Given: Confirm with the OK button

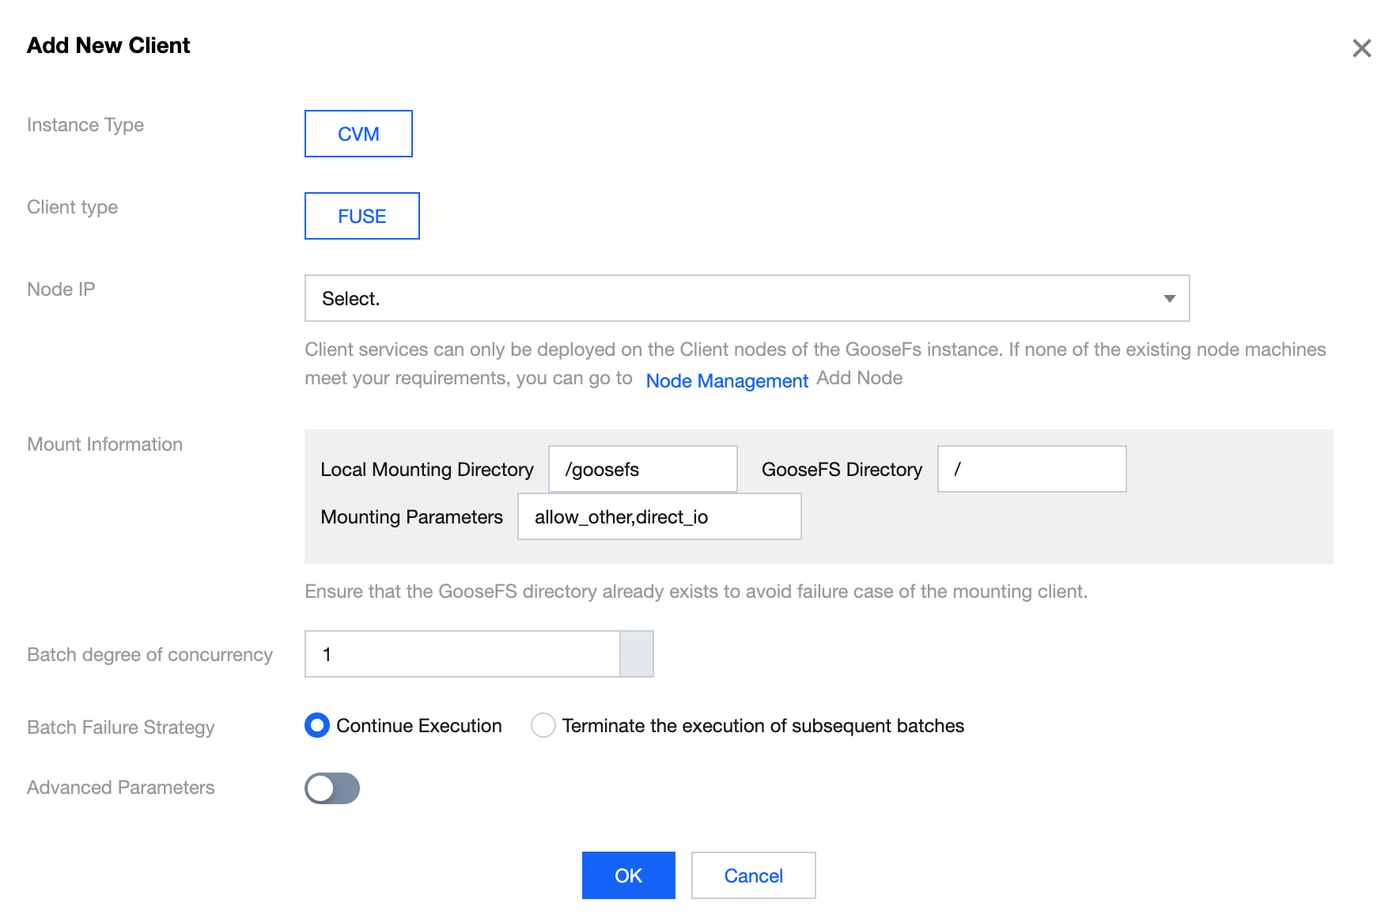Looking at the screenshot, I should click(628, 875).
